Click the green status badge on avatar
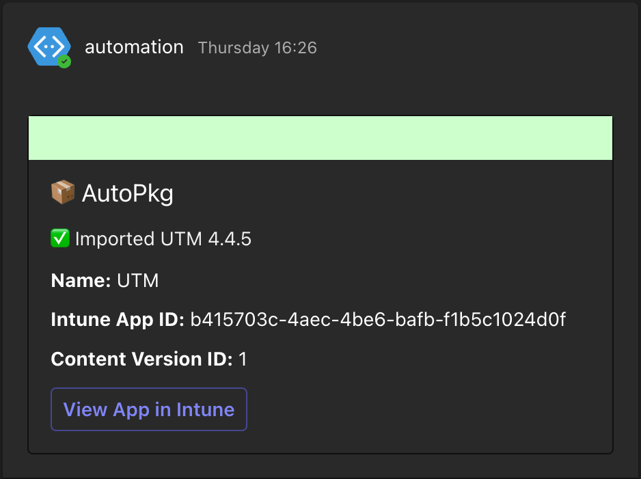 coord(64,61)
